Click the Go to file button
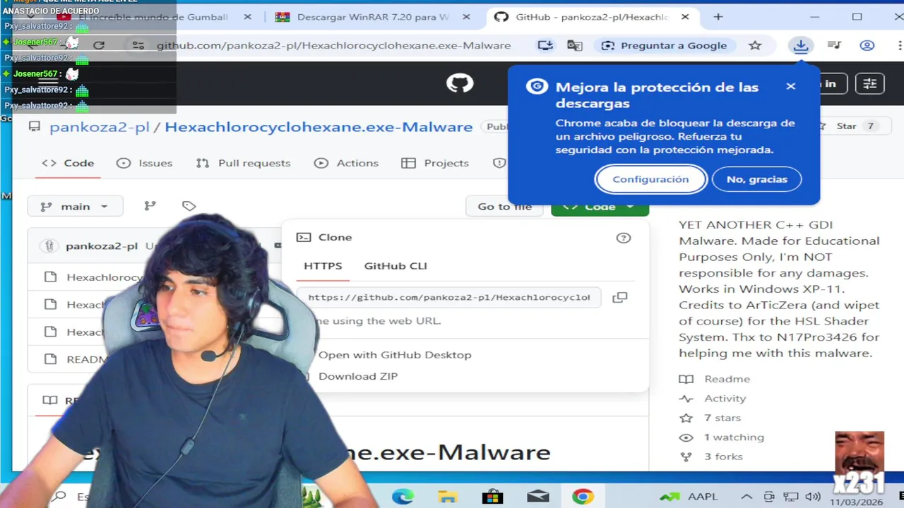904x508 pixels. 505,206
